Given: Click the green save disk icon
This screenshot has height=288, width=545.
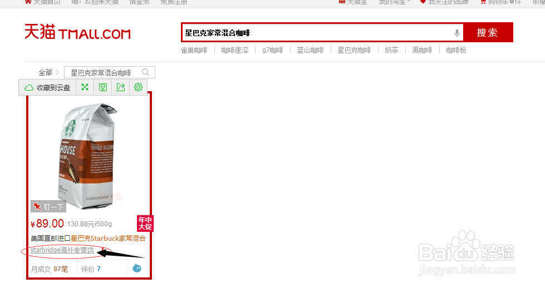Looking at the screenshot, I should pyautogui.click(x=103, y=87).
